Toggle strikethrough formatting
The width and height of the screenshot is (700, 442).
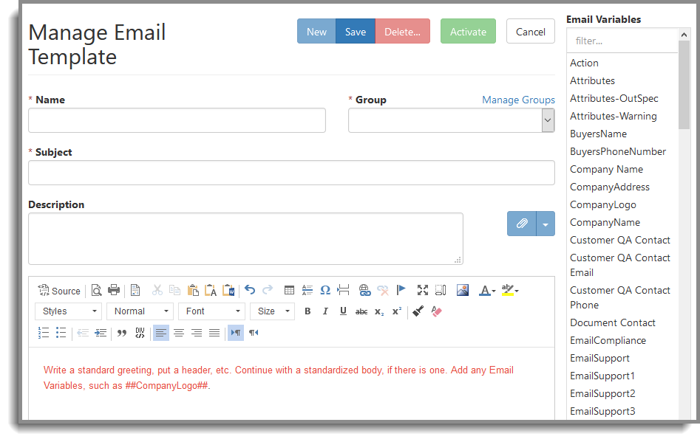click(x=361, y=311)
